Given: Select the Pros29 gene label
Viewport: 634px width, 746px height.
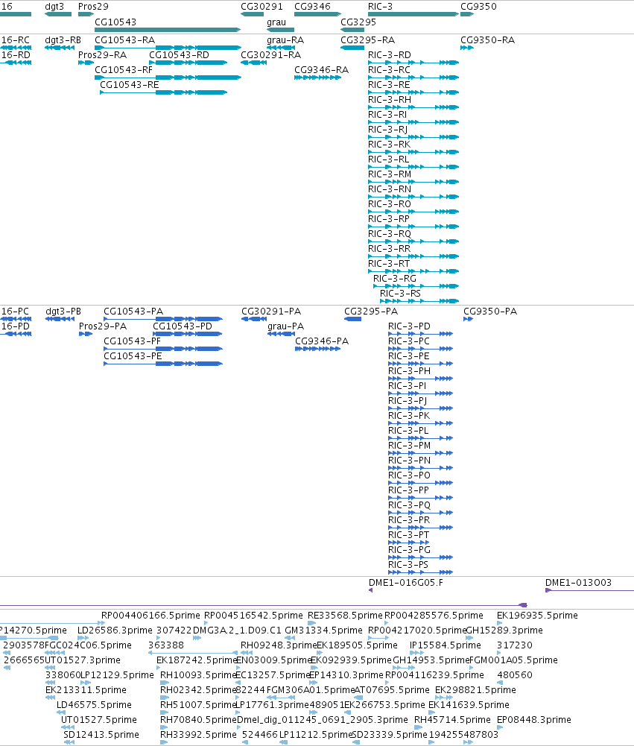Looking at the screenshot, I should click(x=93, y=7).
